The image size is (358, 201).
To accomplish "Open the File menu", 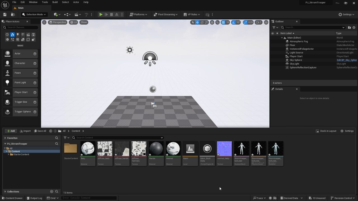I will (14, 2).
